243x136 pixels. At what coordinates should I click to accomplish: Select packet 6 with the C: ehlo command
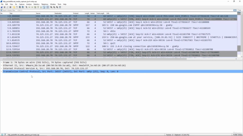[118, 31]
